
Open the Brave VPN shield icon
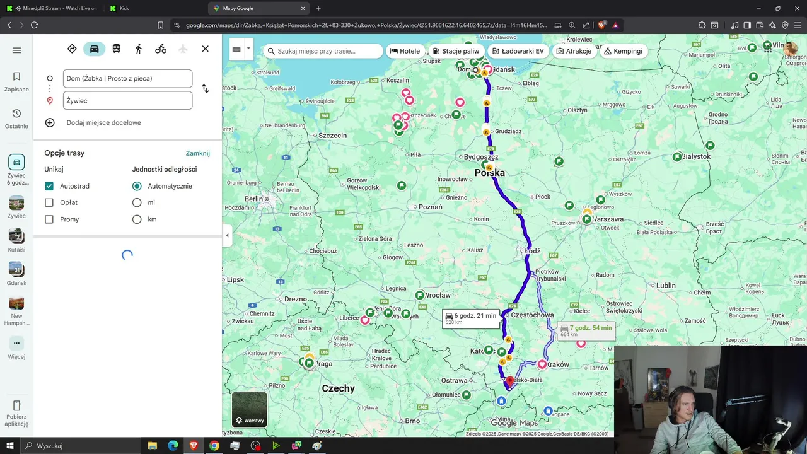(x=785, y=25)
